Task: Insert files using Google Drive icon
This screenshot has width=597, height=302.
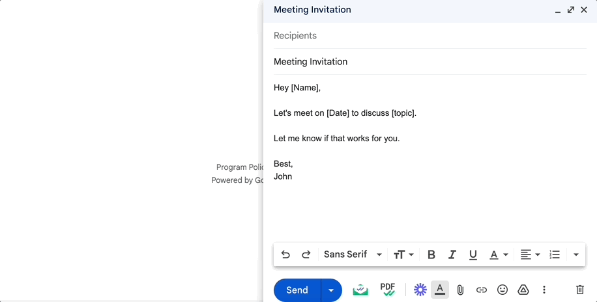Action: (x=523, y=290)
